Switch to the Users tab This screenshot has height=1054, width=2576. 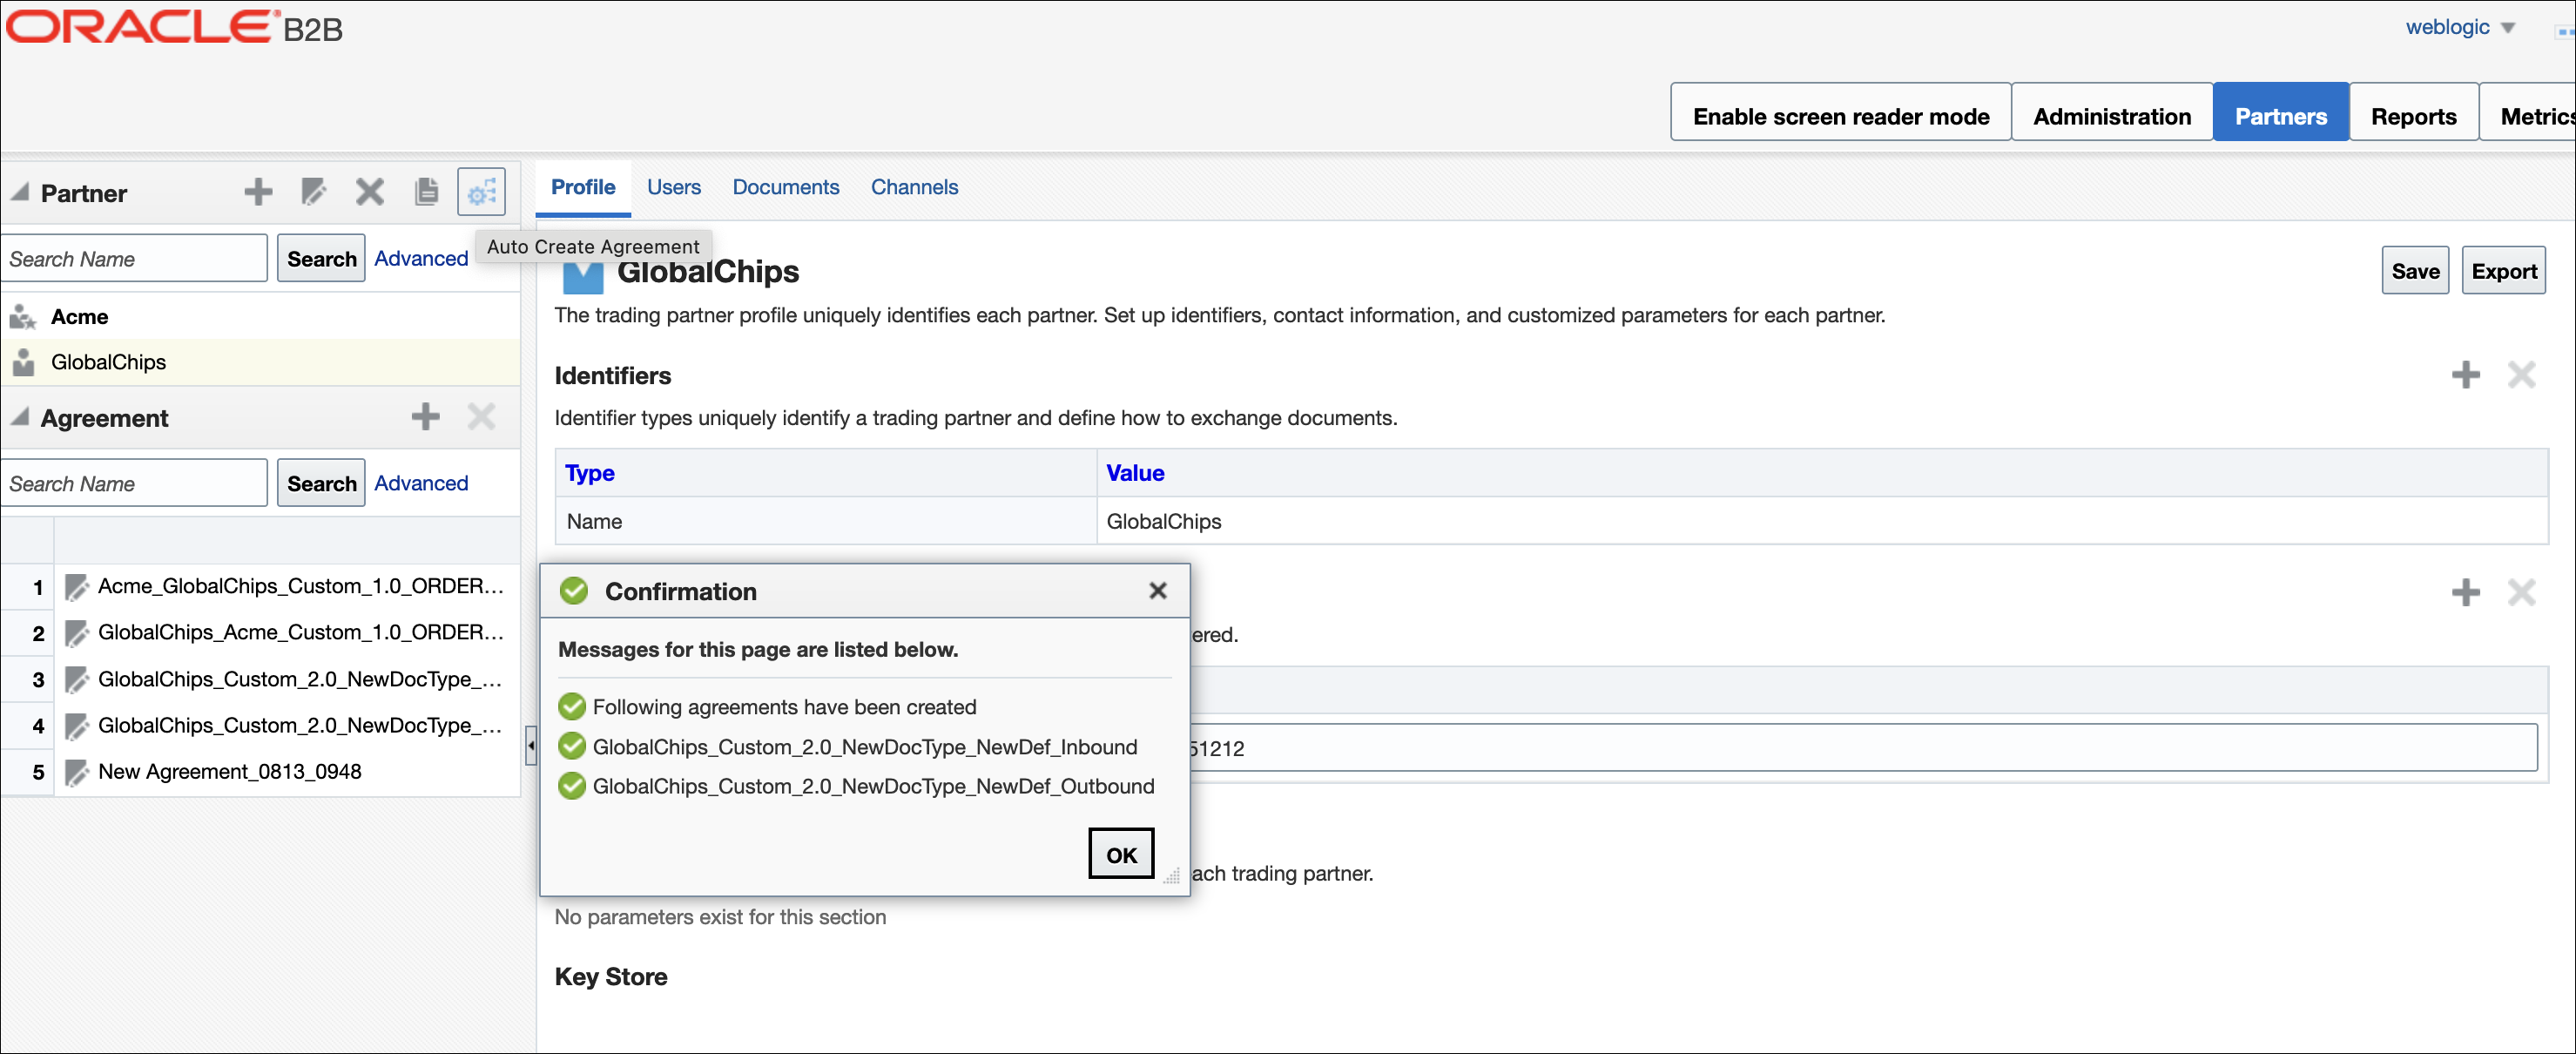pyautogui.click(x=673, y=187)
